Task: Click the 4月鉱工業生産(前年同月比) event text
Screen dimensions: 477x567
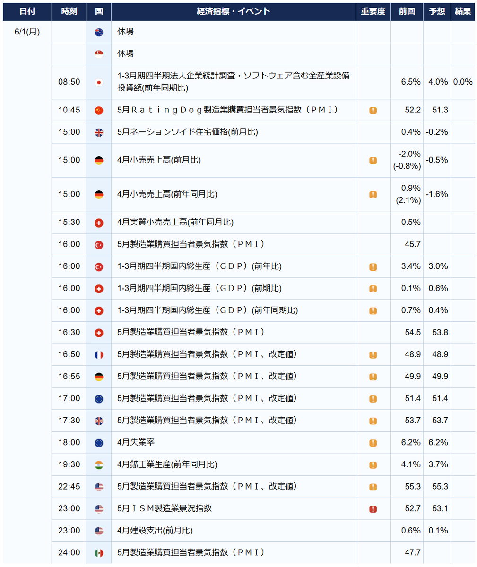Action: (167, 465)
